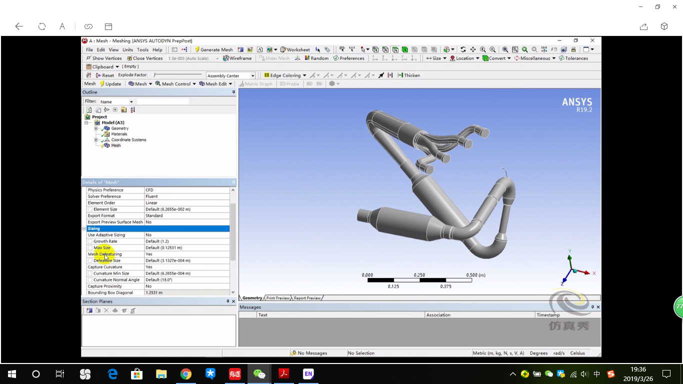Select the Zoom tool icon
683x384 pixels.
point(482,49)
